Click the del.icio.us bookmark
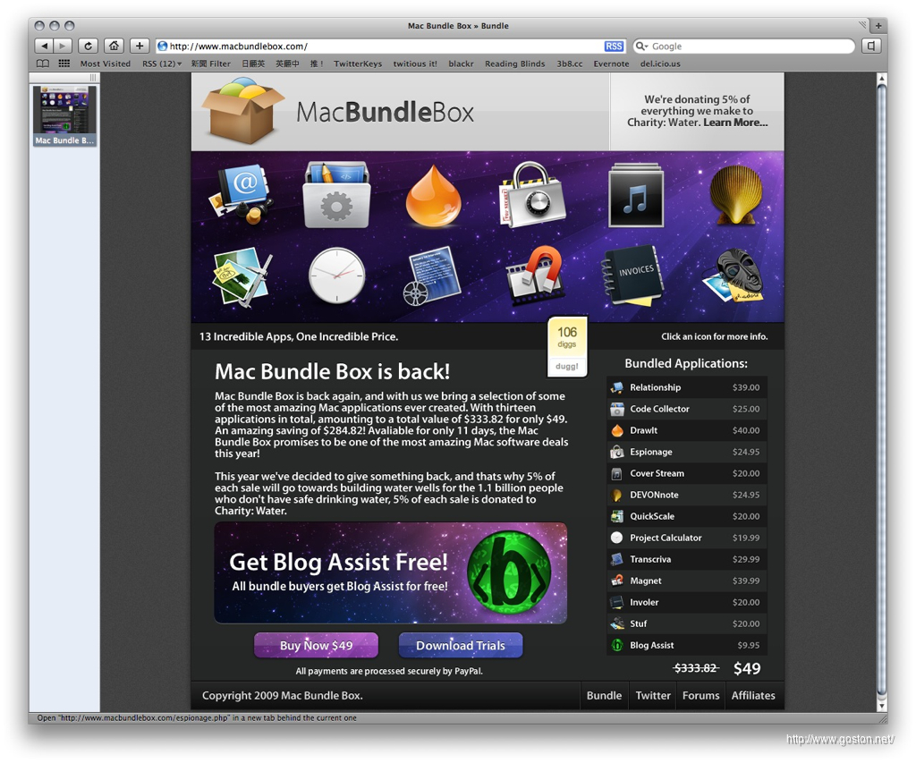 [660, 64]
